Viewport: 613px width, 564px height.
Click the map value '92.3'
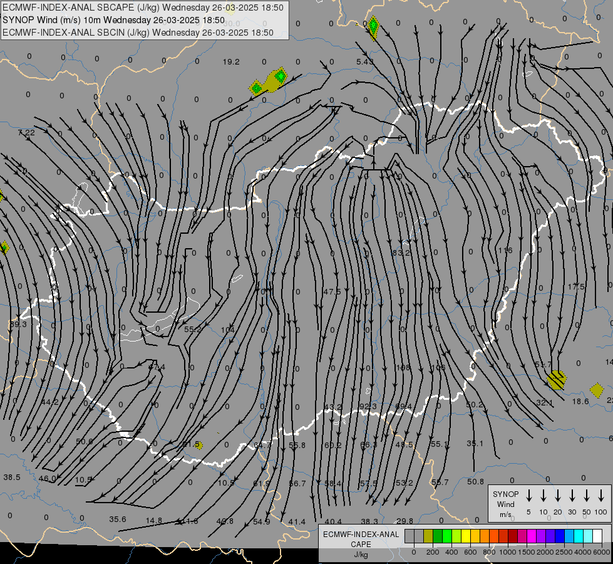pyautogui.click(x=368, y=407)
